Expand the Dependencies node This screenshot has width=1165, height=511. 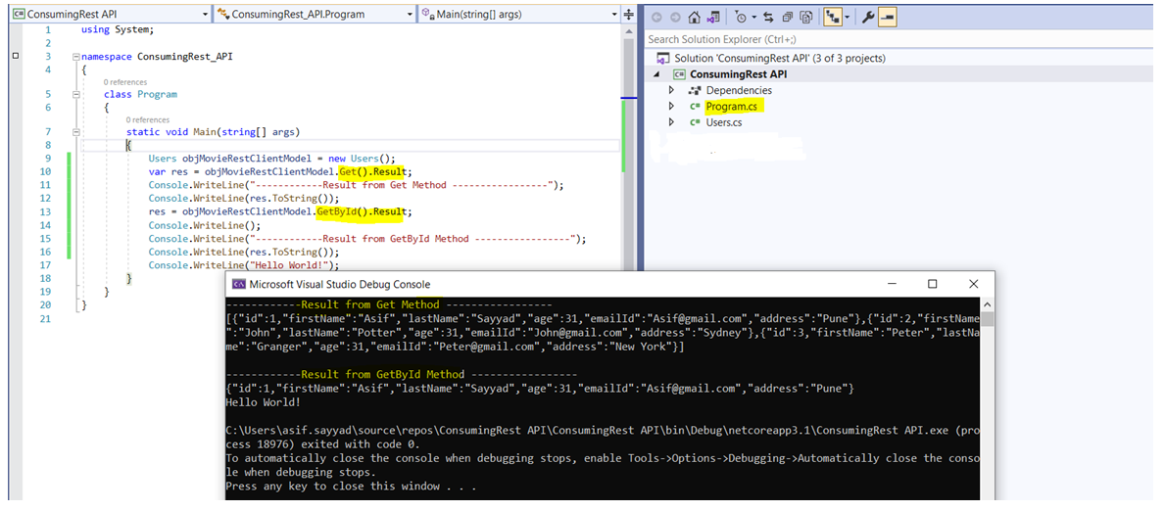pos(671,91)
